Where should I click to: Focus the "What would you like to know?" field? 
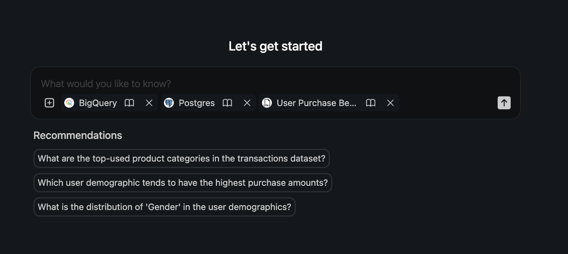pyautogui.click(x=247, y=84)
